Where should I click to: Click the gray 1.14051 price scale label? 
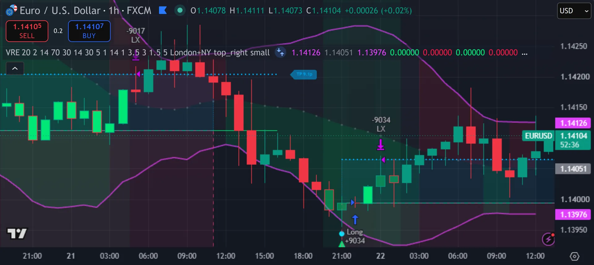pos(573,169)
